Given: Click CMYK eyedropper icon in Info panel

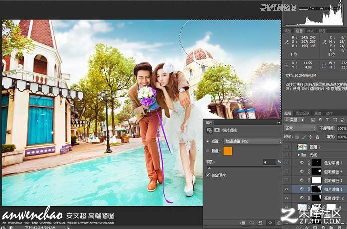Looking at the screenshot, I should (324, 41).
